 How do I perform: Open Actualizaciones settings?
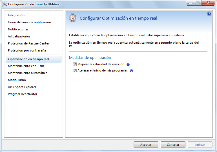coord(19,36)
